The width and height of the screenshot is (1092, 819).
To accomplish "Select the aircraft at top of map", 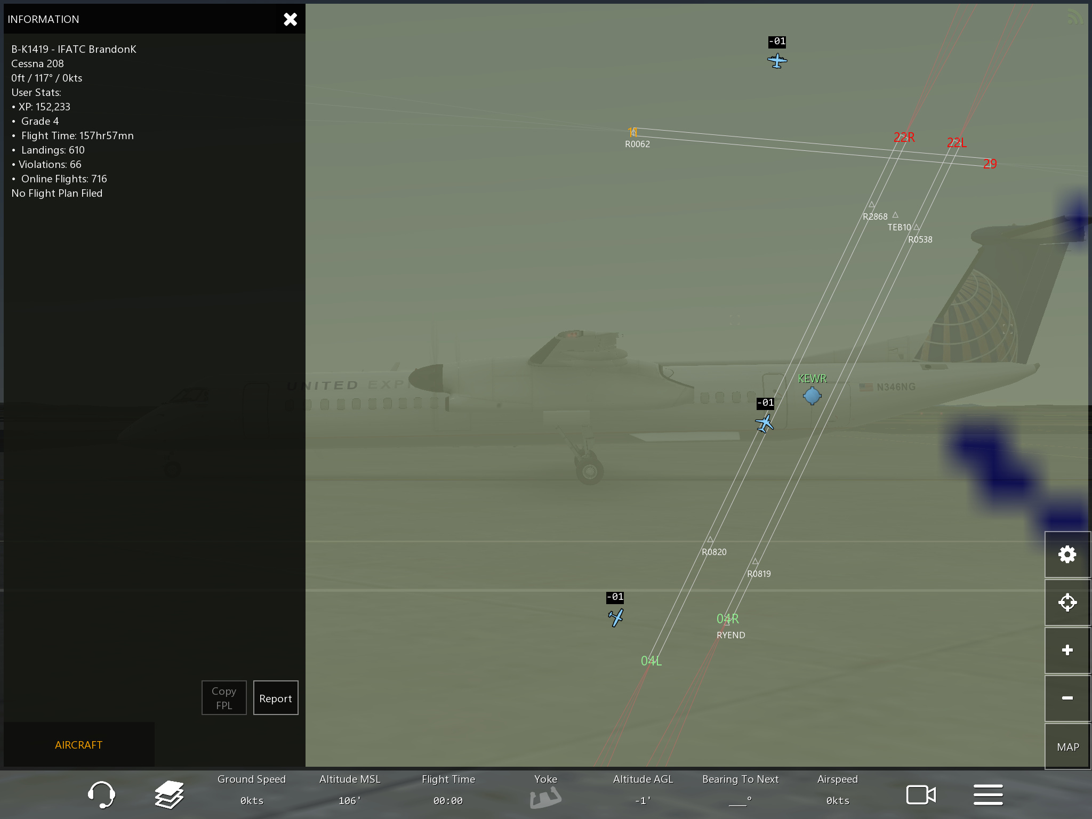I will (777, 60).
